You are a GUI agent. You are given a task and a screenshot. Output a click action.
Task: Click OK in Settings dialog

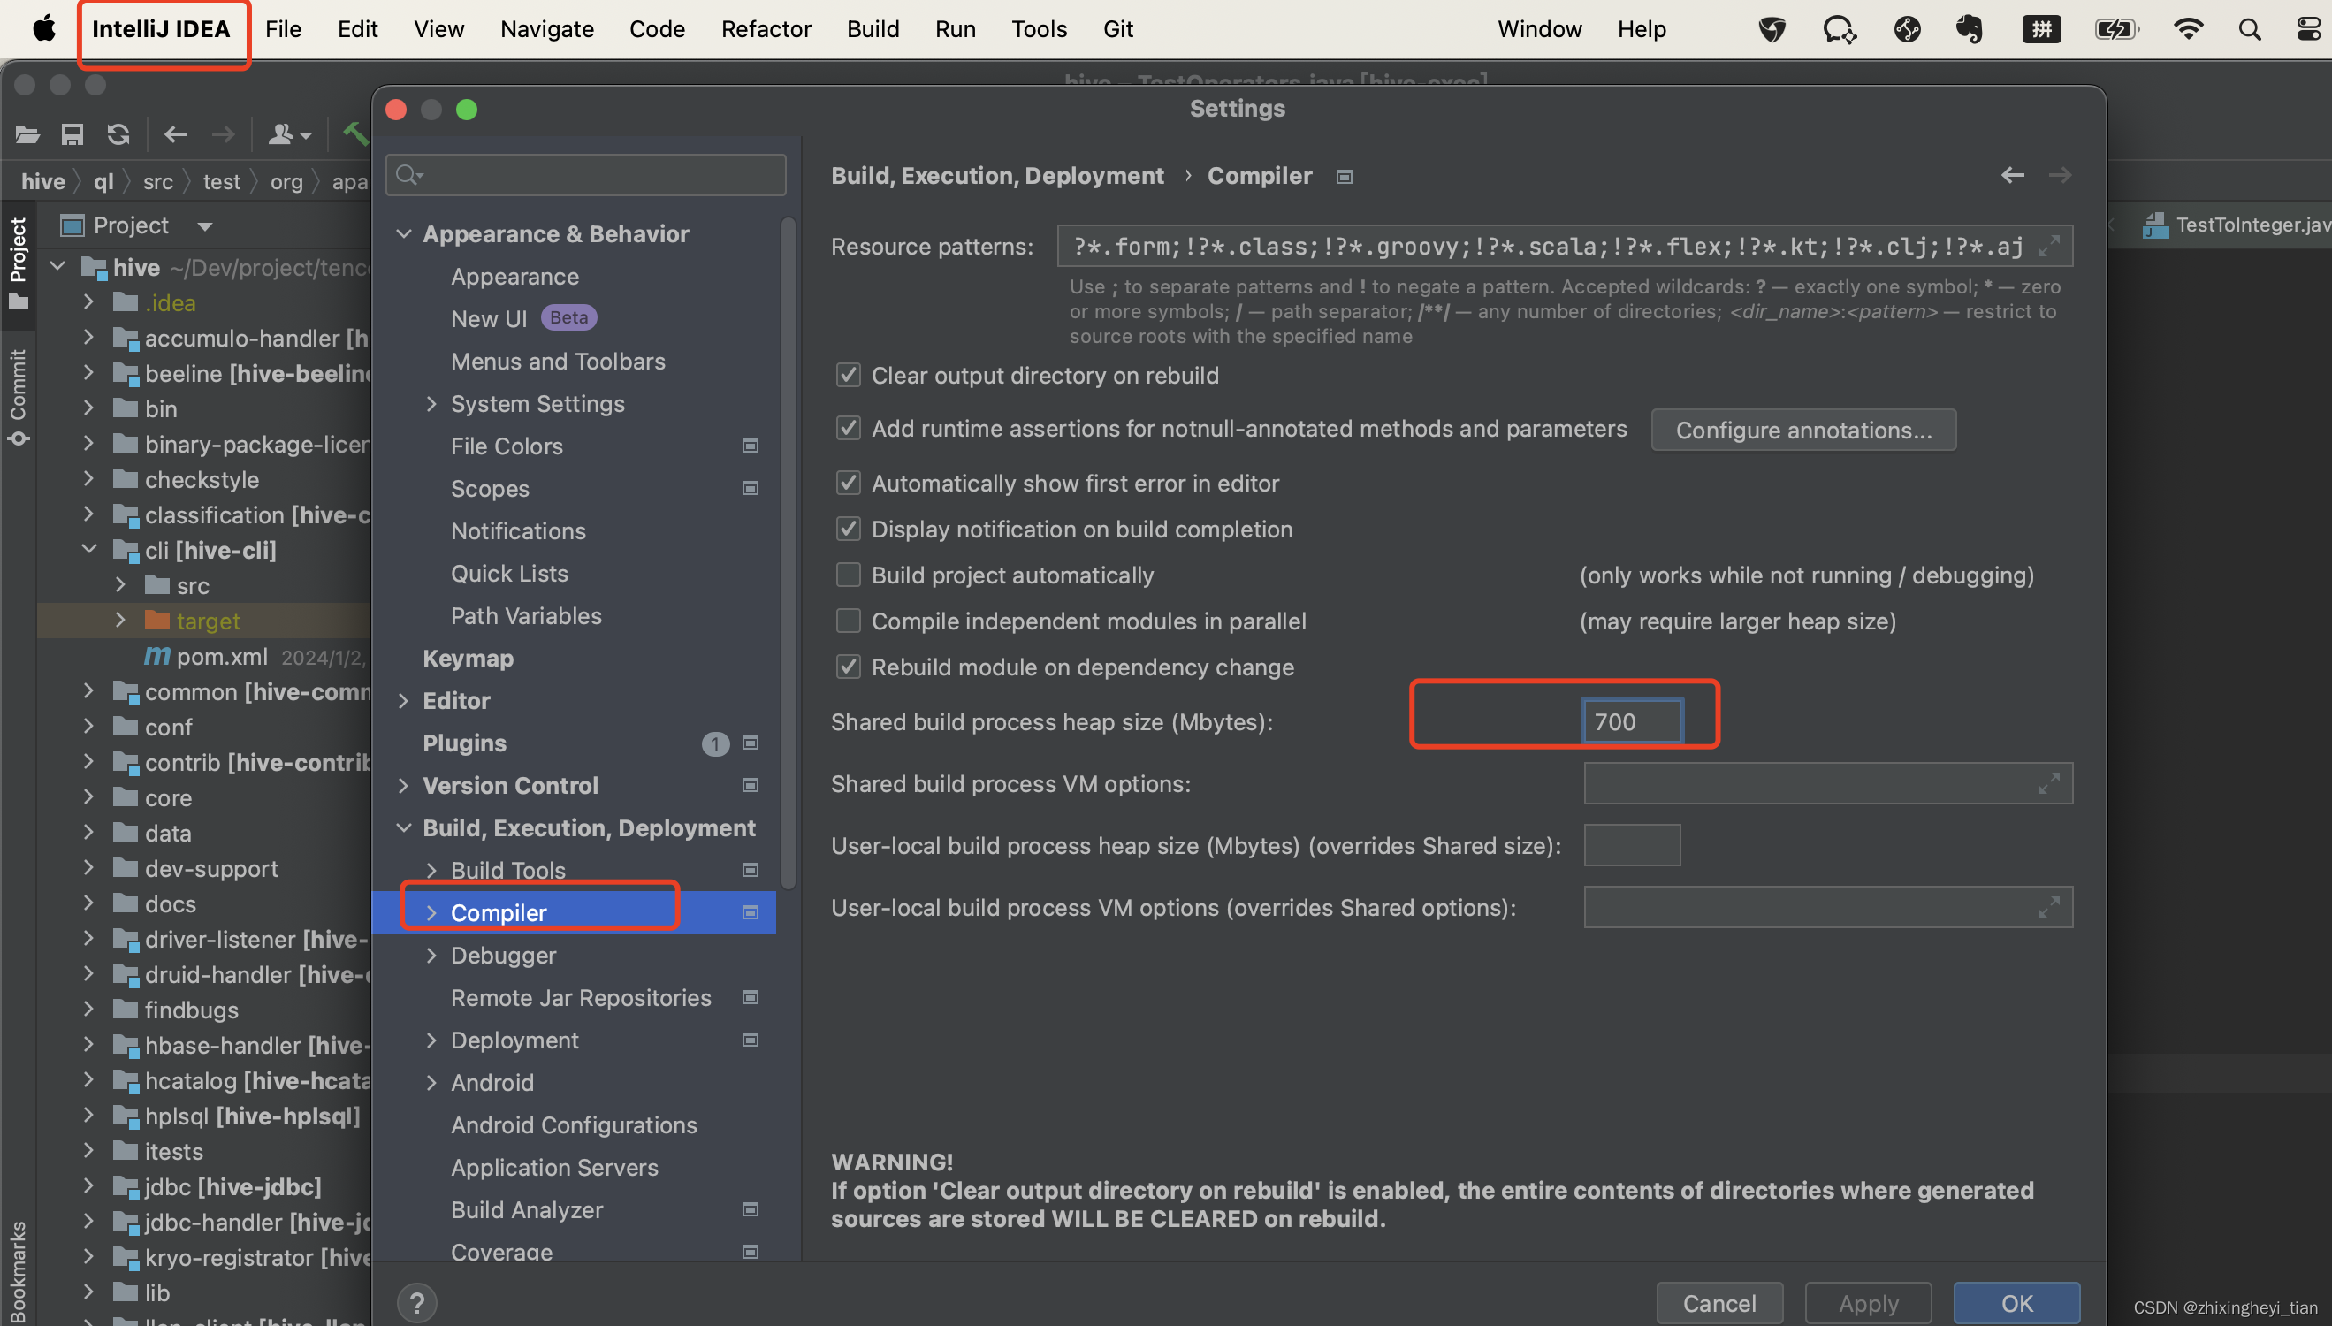(x=2017, y=1303)
